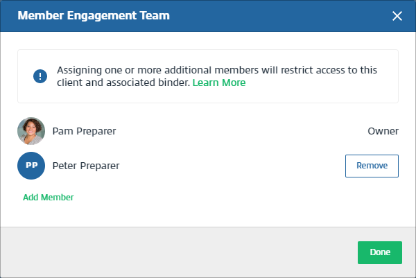416x278 pixels.
Task: Click the empty gray footer area
Action: [173, 252]
